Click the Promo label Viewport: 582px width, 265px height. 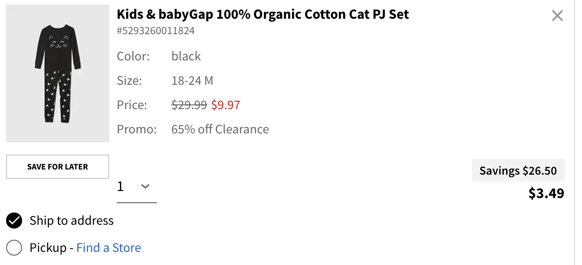click(x=136, y=129)
